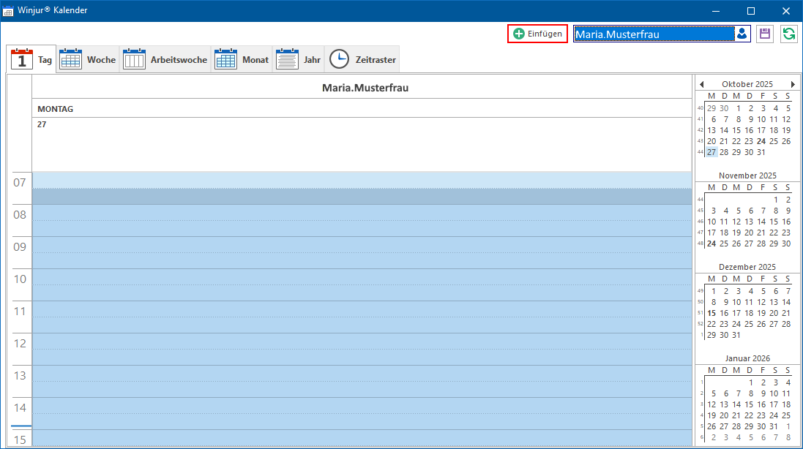
Task: Go to previous month with left arrow
Action: tap(701, 84)
